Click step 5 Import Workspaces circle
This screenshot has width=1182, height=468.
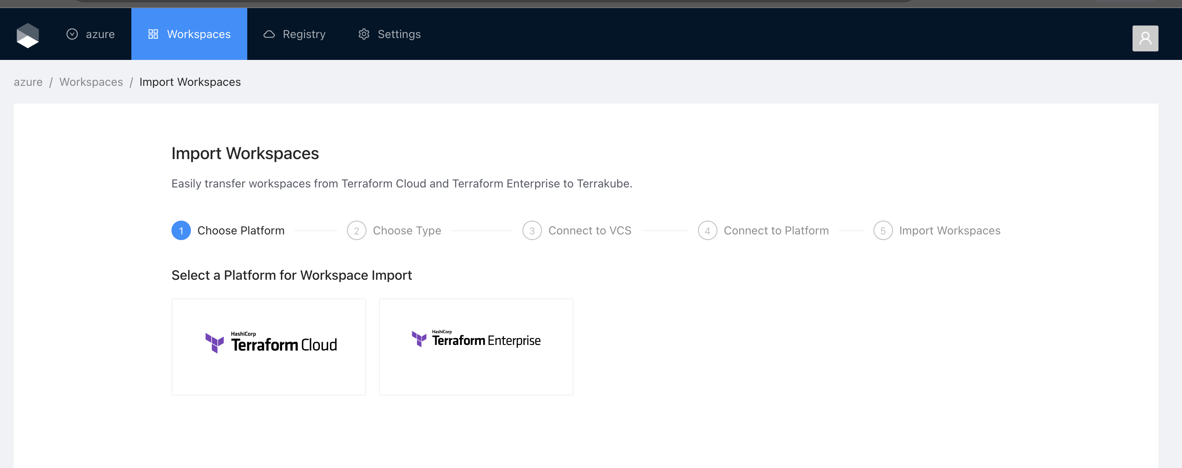pyautogui.click(x=882, y=231)
